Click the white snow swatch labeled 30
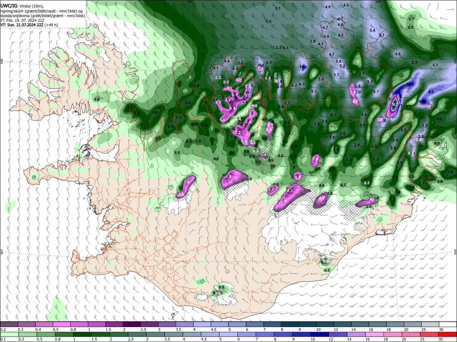457x342 pixels. (x=448, y=325)
